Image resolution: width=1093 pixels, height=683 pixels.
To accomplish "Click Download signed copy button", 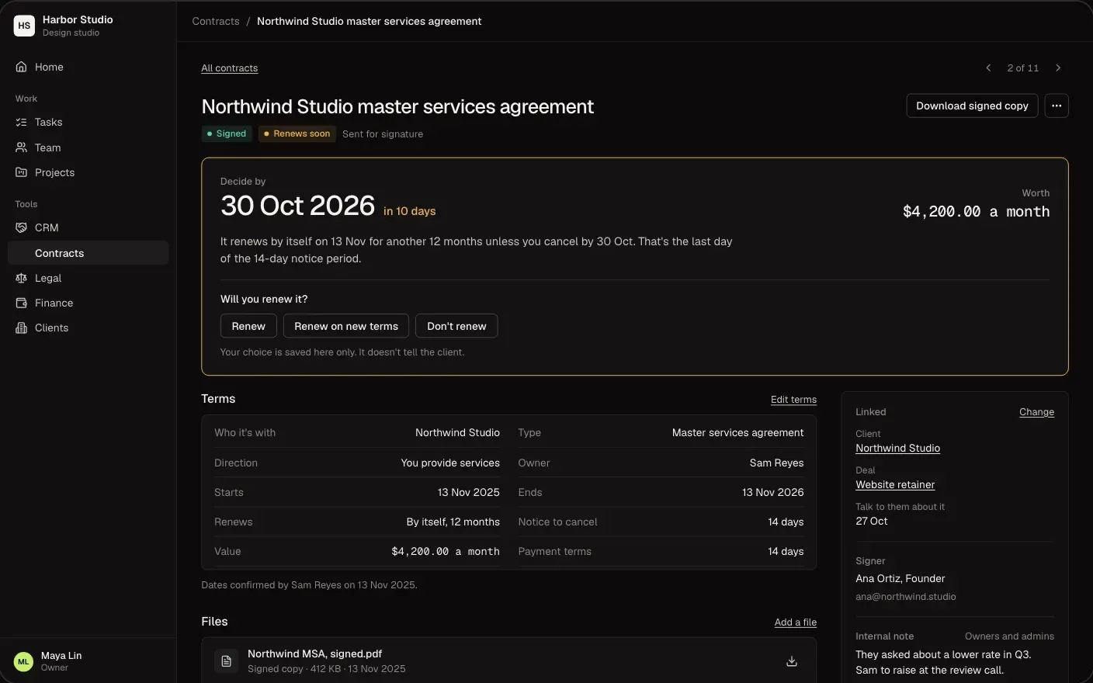I will coord(972,106).
